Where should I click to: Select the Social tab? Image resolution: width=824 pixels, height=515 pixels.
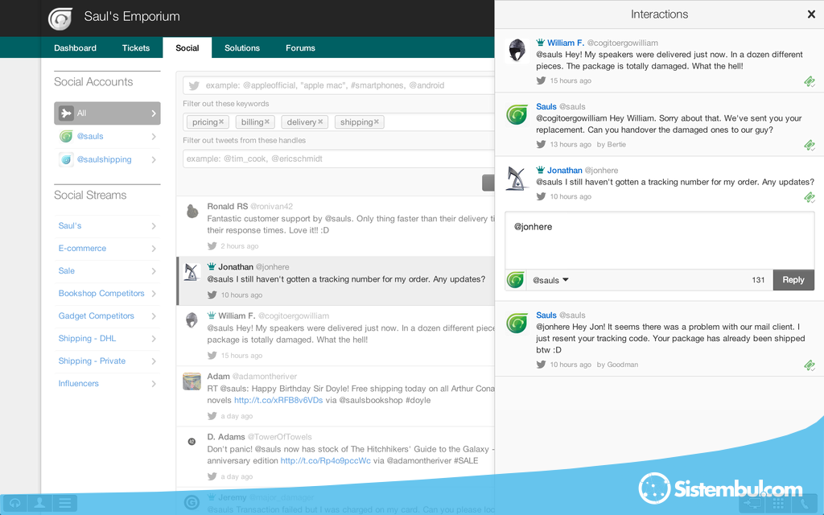[x=187, y=47]
